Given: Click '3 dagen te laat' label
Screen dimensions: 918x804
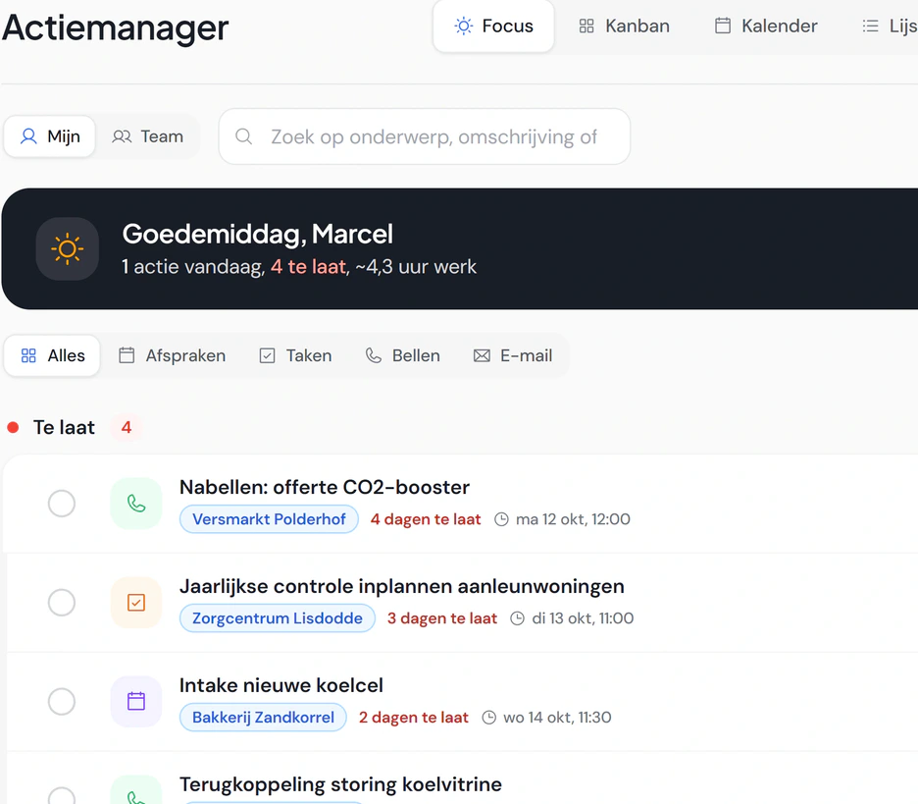Looking at the screenshot, I should click(442, 618).
